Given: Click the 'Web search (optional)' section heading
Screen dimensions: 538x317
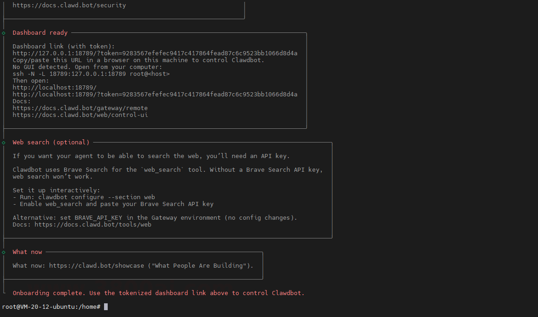Looking at the screenshot, I should (x=51, y=143).
